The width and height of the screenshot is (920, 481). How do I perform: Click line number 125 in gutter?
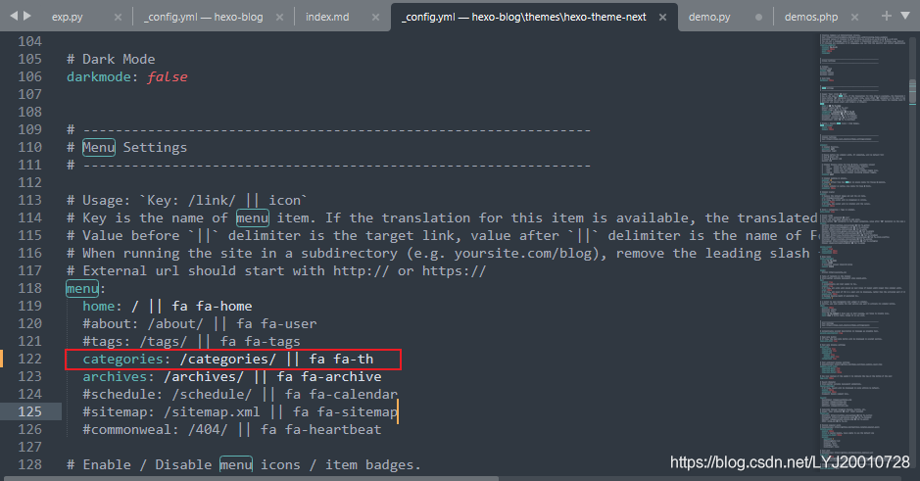point(30,411)
